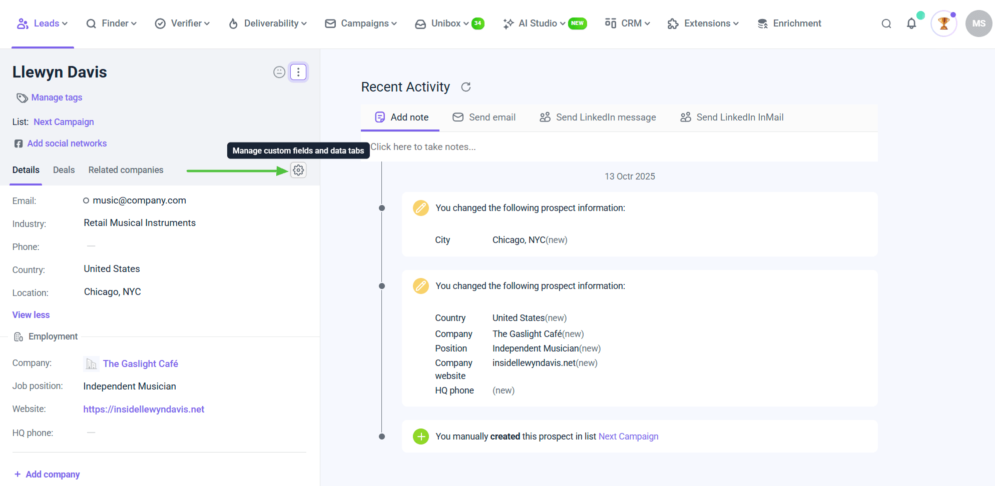Image resolution: width=995 pixels, height=486 pixels.
Task: Open the Campaigns dropdown menu
Action: point(361,23)
